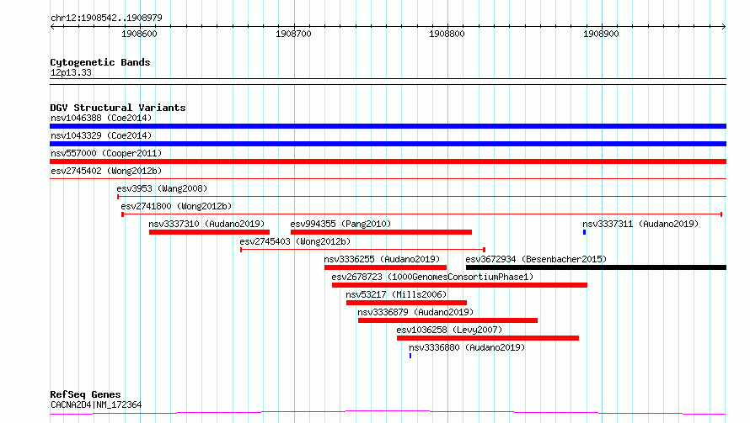Viewport: 750px width, 423px height.
Task: Click the blue bar of nsv1046388
Action: (388, 126)
